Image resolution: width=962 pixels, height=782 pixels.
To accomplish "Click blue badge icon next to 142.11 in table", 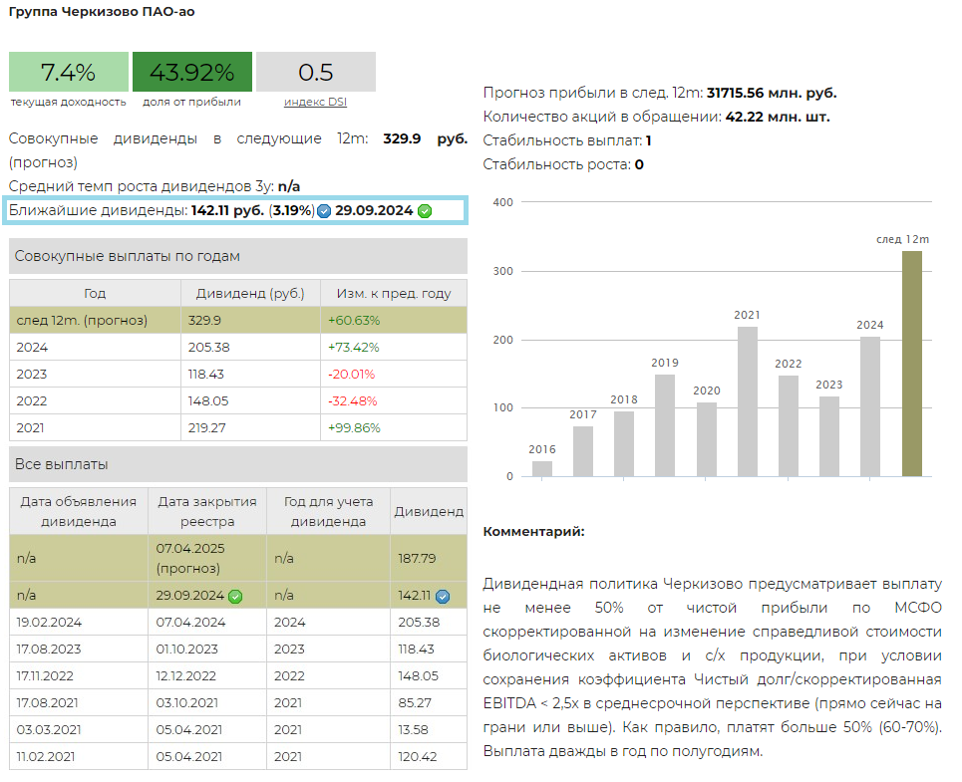I will pos(443,596).
